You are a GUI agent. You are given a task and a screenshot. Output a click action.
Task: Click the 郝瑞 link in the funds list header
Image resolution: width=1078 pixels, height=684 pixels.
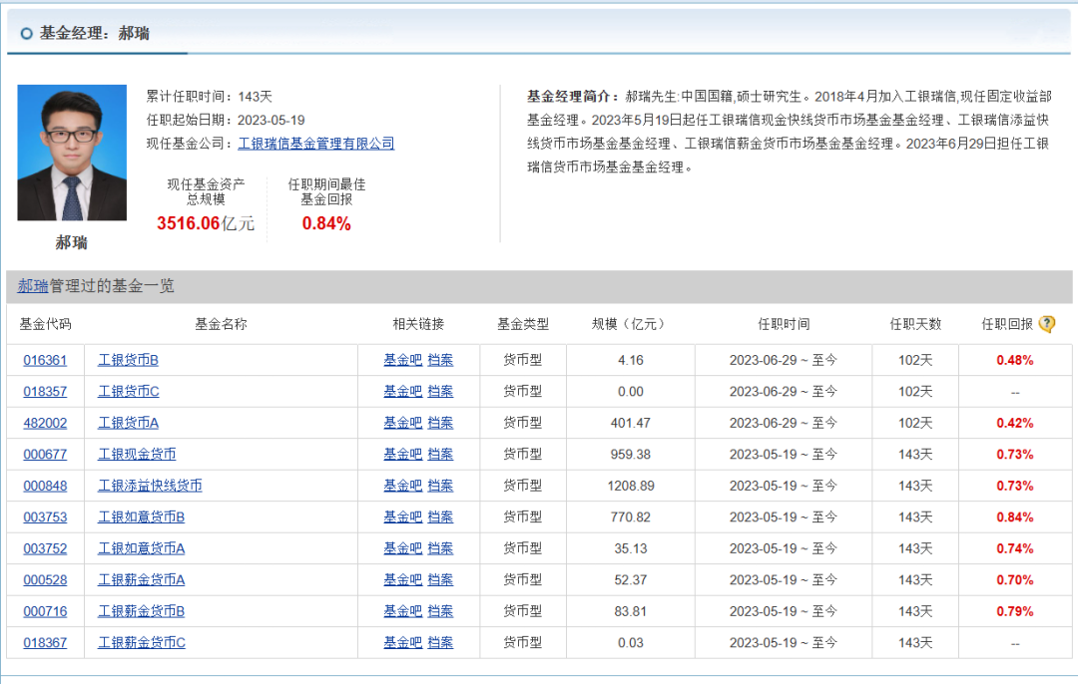point(33,286)
